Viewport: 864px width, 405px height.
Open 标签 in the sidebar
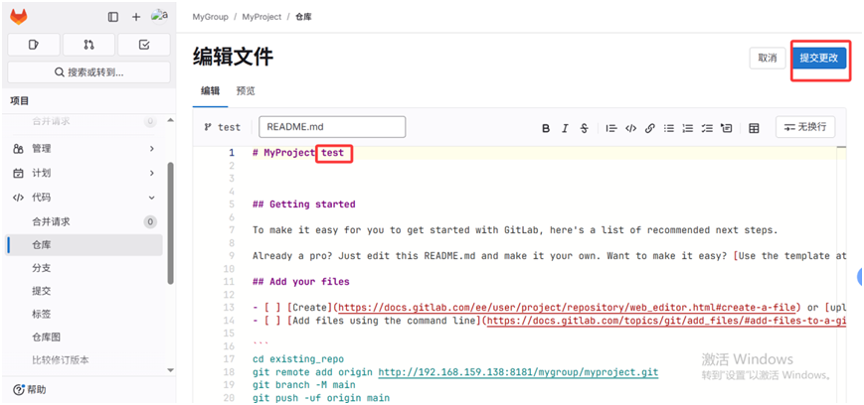[x=85, y=315]
